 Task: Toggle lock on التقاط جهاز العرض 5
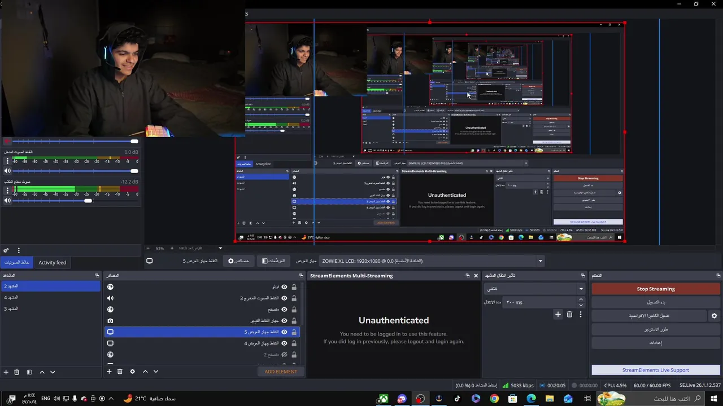coord(294,332)
